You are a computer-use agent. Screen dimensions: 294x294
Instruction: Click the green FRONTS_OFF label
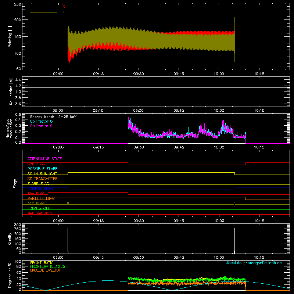pos(39,208)
